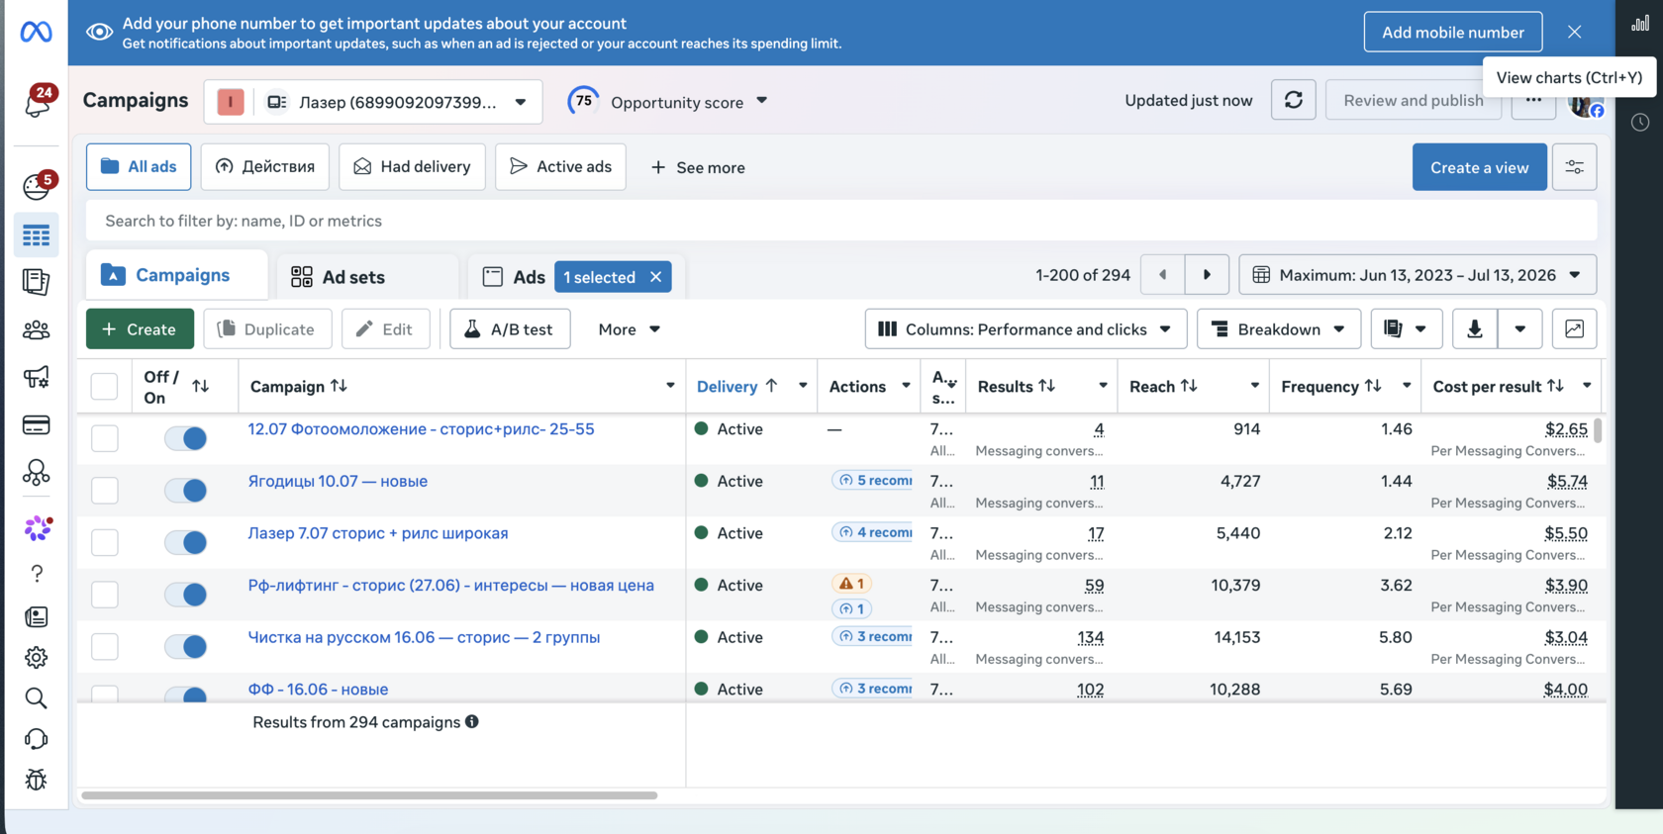This screenshot has height=834, width=1663.
Task: Select checkbox for 12.07 Фотоомоложение campaign
Action: coord(104,438)
